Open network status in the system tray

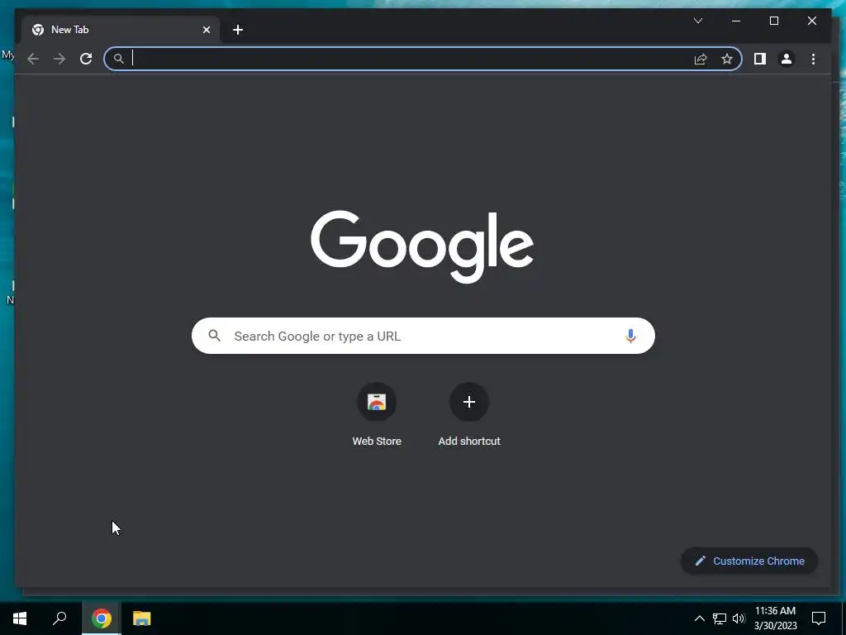[x=720, y=618]
